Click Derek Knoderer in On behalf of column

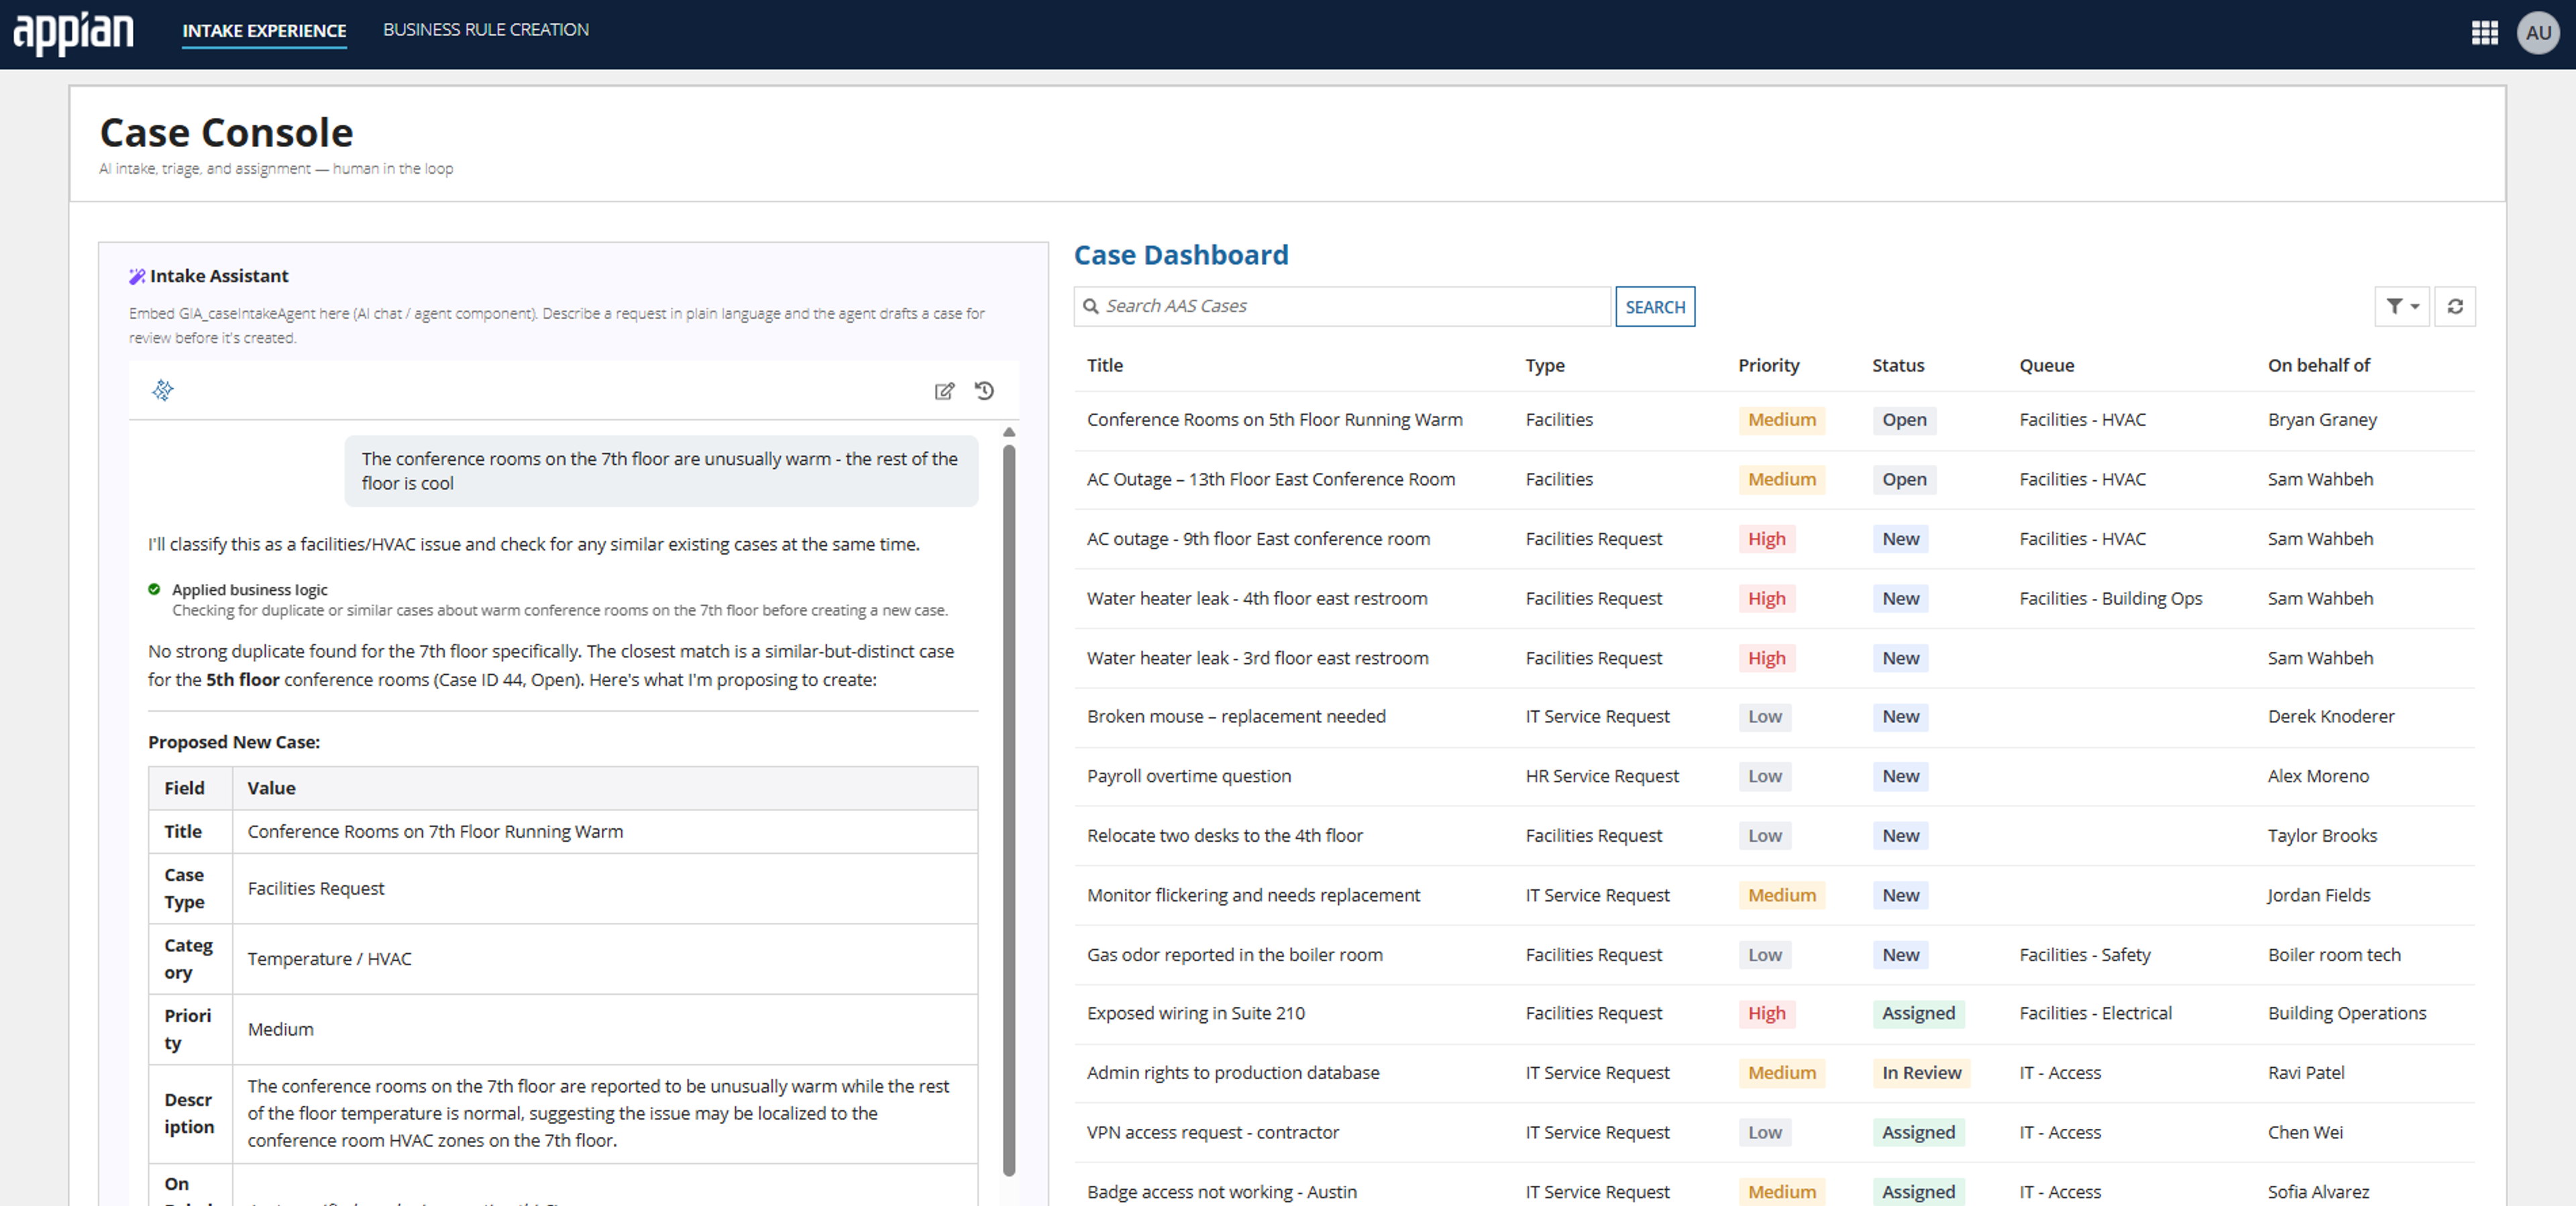coord(2331,716)
